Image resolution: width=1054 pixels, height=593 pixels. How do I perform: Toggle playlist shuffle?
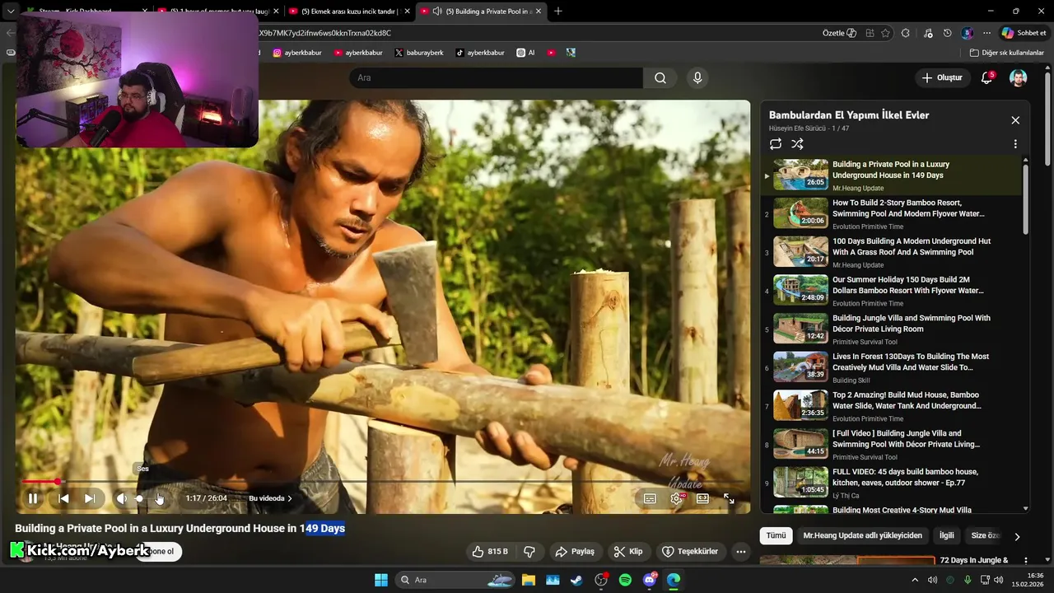tap(797, 143)
